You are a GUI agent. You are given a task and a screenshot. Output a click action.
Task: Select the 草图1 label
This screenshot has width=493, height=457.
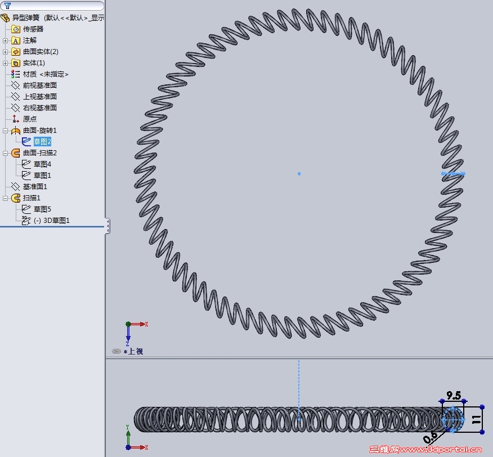click(42, 176)
